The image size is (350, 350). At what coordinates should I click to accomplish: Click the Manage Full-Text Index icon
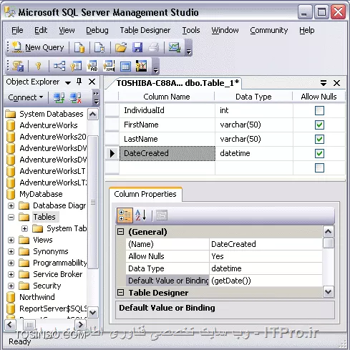(x=92, y=66)
